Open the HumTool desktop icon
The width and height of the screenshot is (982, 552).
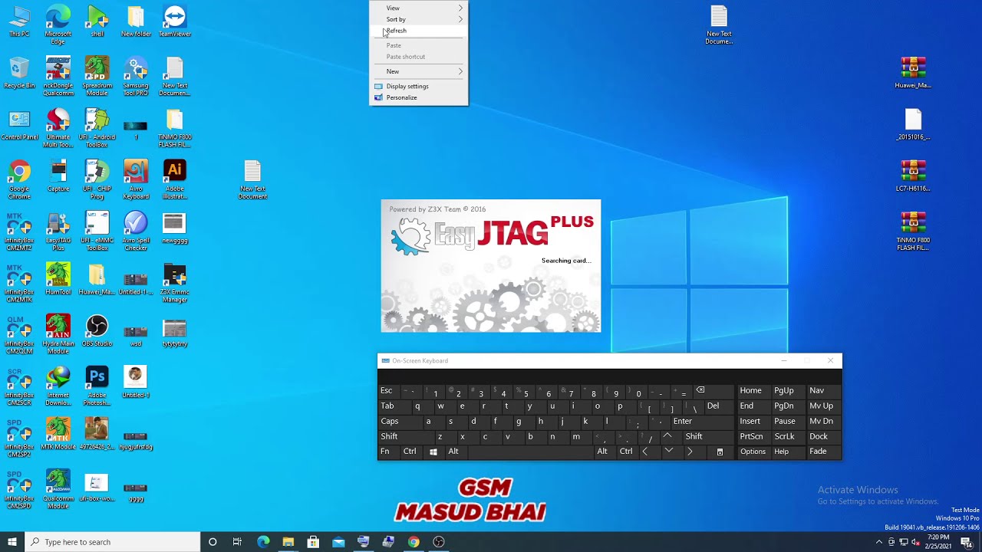[58, 278]
